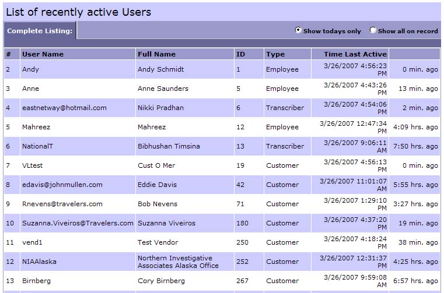The width and height of the screenshot is (444, 293).
Task: Click user name eastnetway@hotmail.com
Action: [x=64, y=108]
